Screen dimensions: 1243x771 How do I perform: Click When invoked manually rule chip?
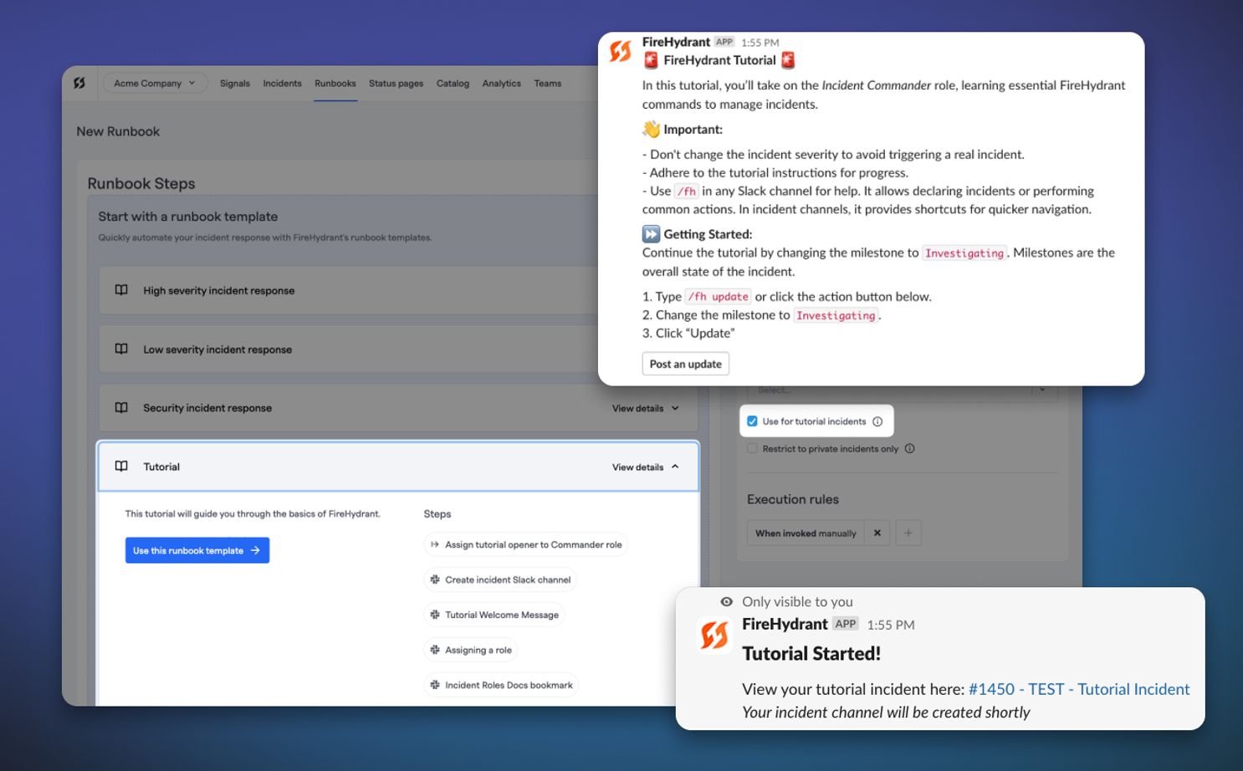(x=806, y=533)
